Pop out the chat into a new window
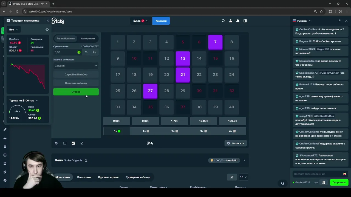 pyautogui.click(x=339, y=21)
